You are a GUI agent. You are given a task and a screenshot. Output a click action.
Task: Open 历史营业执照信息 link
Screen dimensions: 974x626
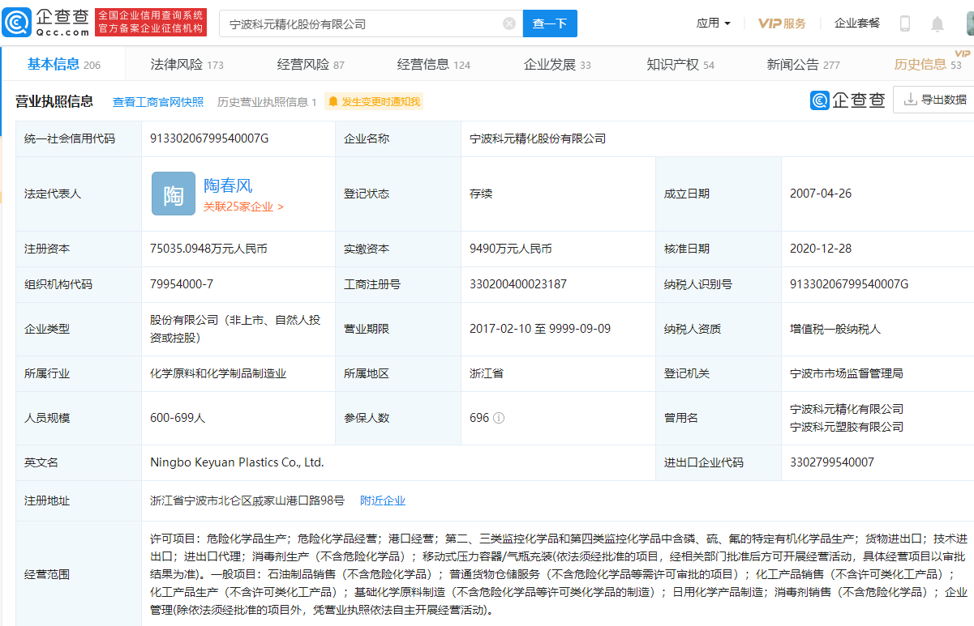[x=267, y=102]
